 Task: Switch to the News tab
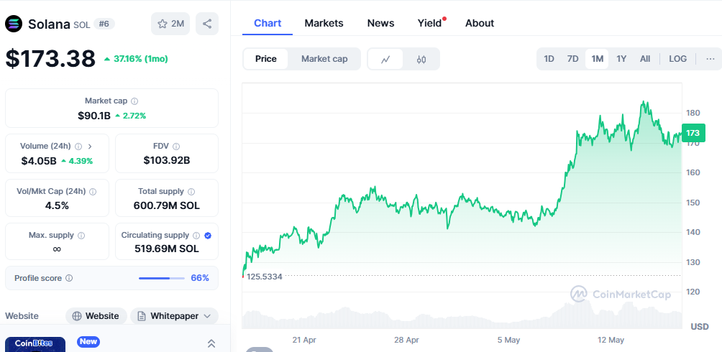[380, 23]
